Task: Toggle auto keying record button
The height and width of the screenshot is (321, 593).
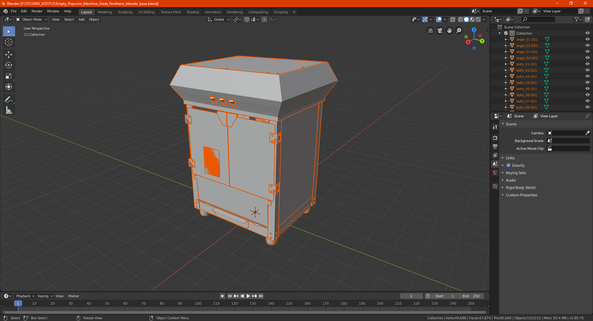Action: [x=222, y=296]
